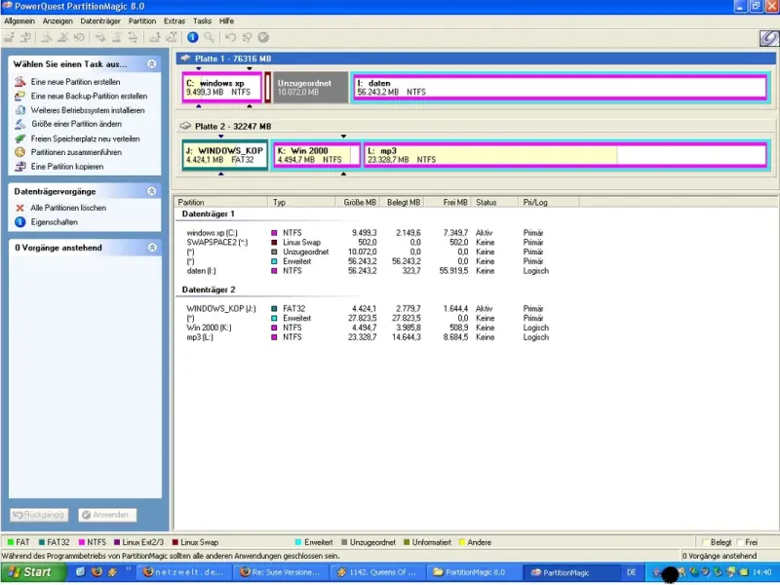Click the Freien Speicherplatz neu verteilen link

coord(85,138)
